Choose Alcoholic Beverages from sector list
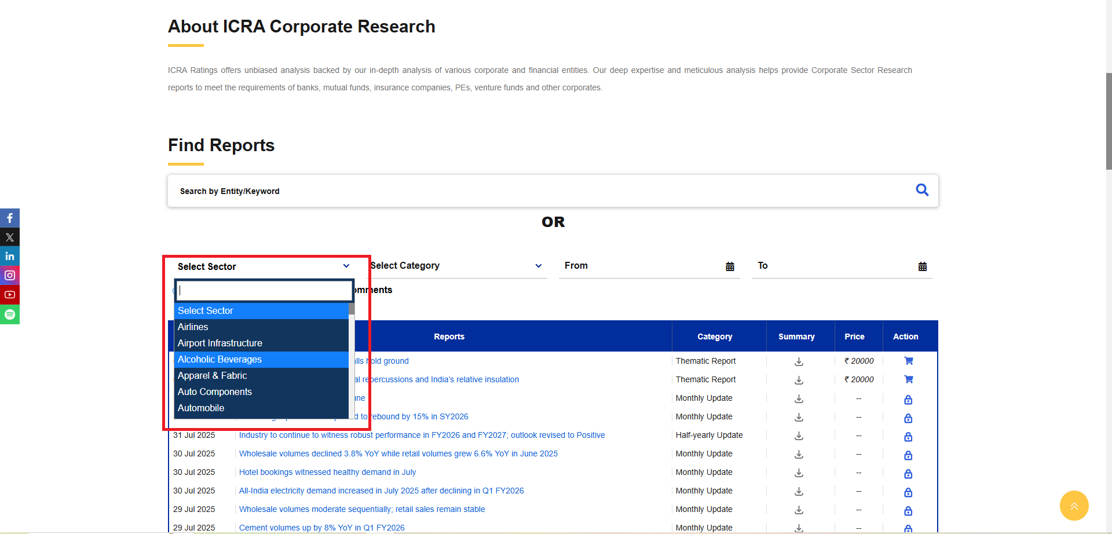The height and width of the screenshot is (534, 1112). coord(220,360)
